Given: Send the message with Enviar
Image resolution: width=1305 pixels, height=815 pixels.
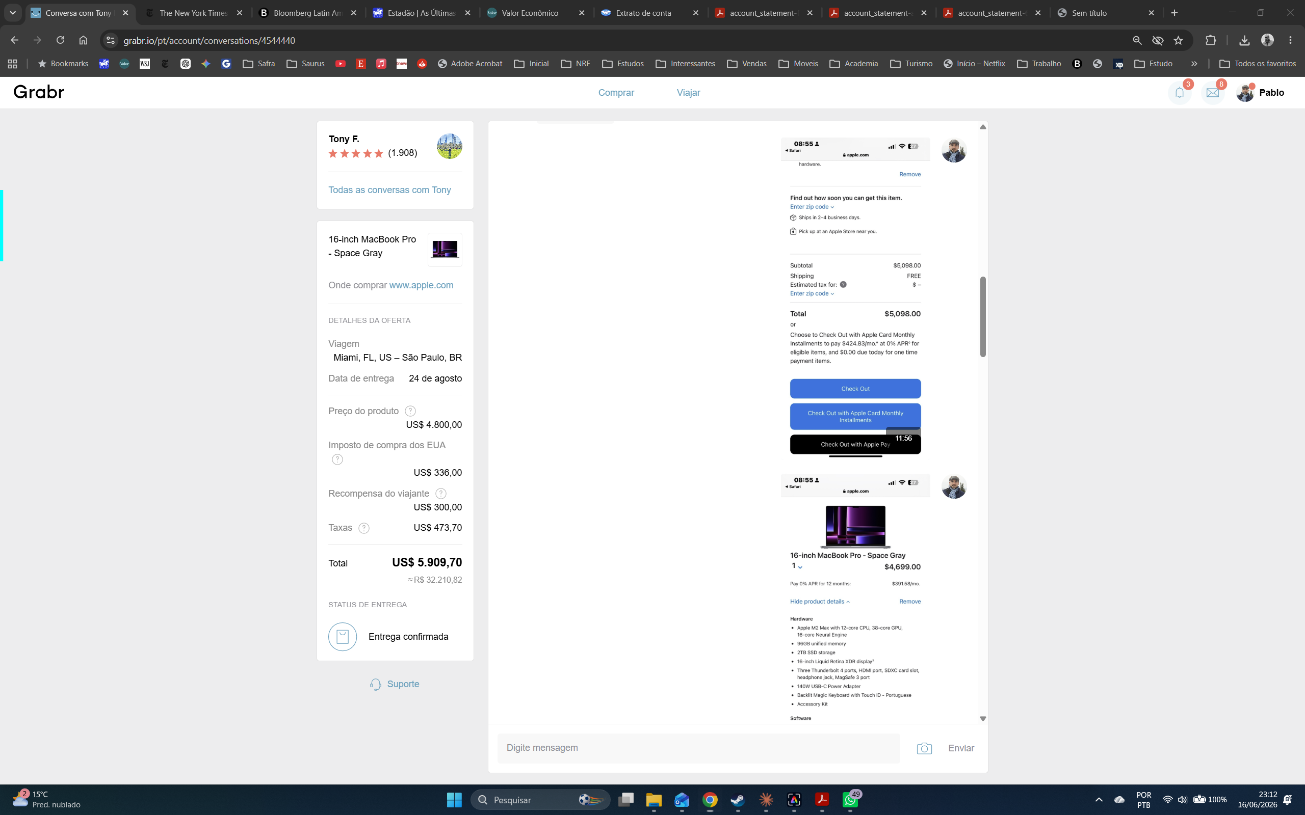Looking at the screenshot, I should [x=961, y=748].
